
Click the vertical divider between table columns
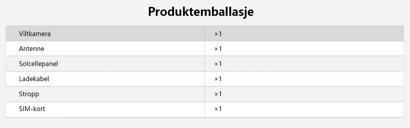[x=205, y=72]
